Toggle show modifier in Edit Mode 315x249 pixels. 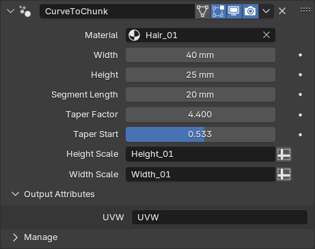coord(218,11)
